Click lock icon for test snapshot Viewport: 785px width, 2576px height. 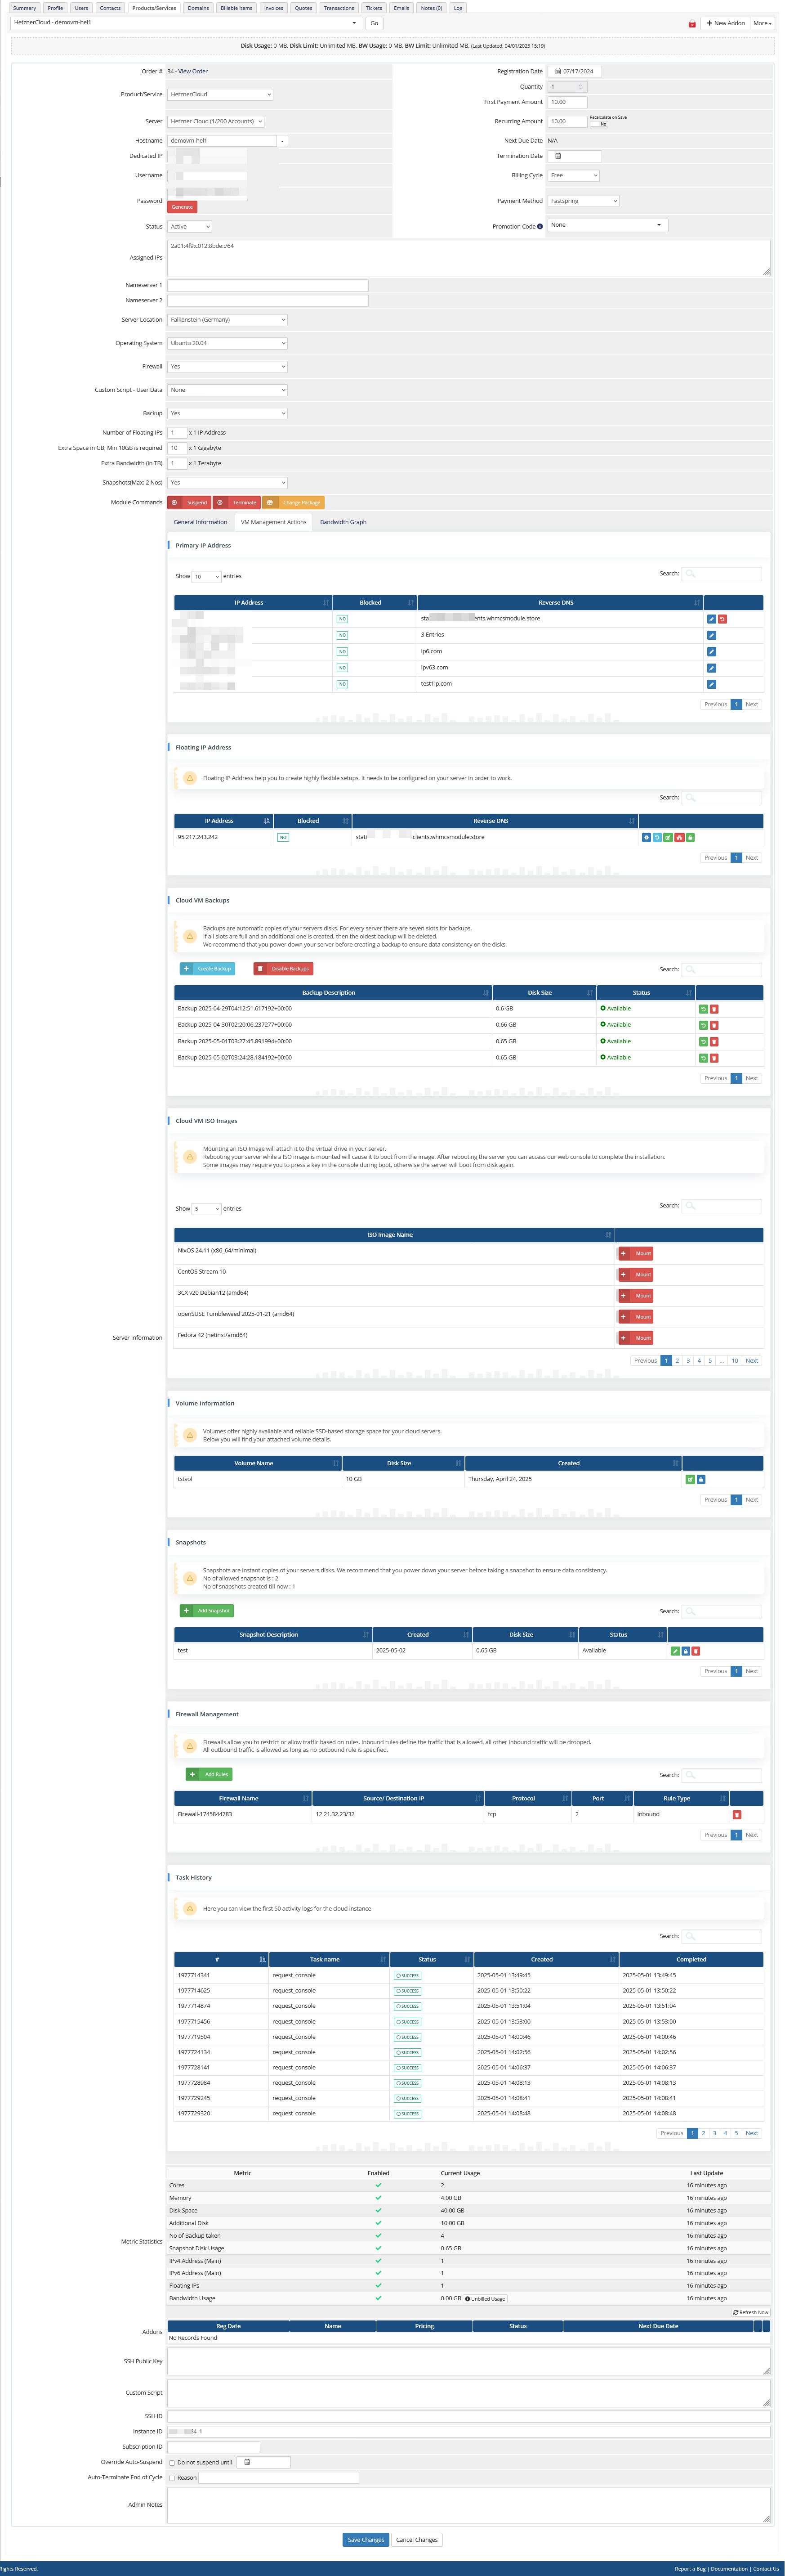pos(685,1651)
